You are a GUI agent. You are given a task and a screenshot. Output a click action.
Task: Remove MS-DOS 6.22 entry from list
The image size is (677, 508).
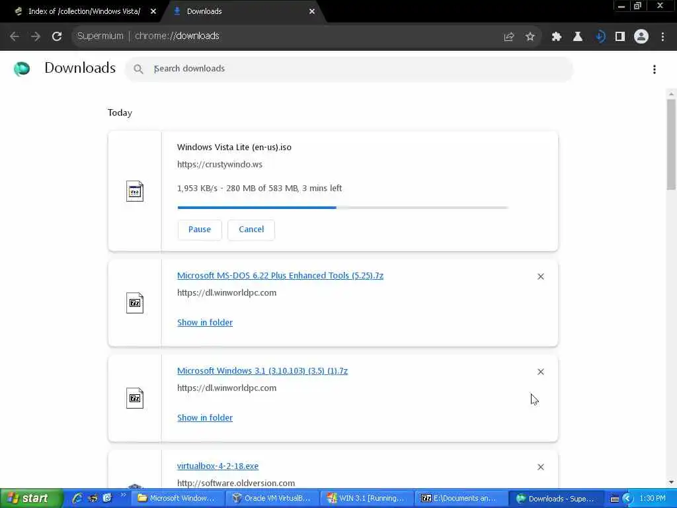[x=541, y=276]
